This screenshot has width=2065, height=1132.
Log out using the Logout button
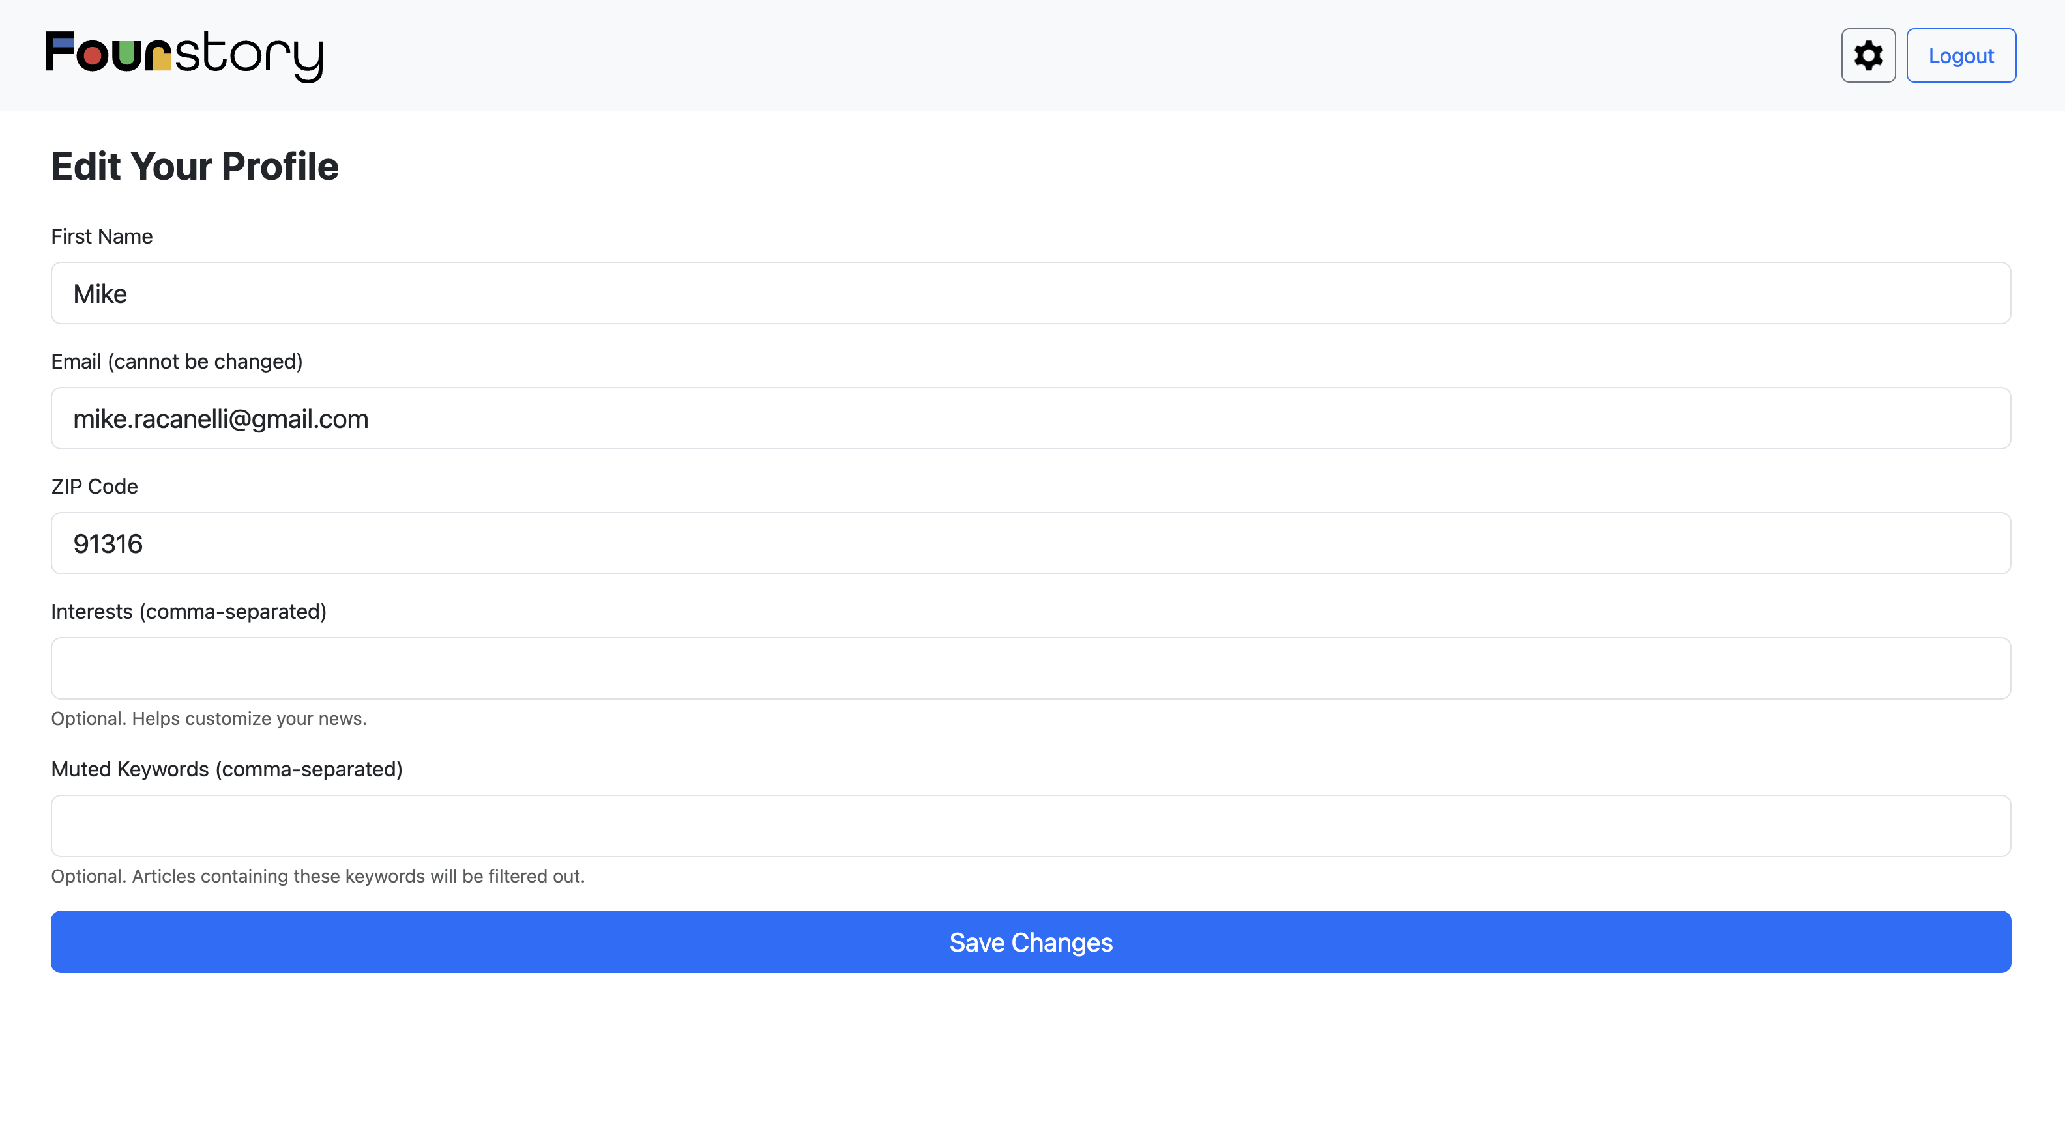tap(1960, 55)
